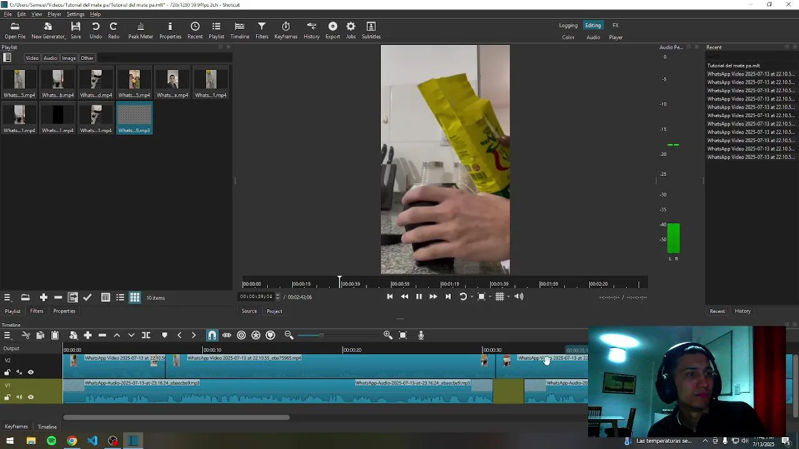Click the timecode spinner arrows
This screenshot has height=449, width=799.
point(278,297)
